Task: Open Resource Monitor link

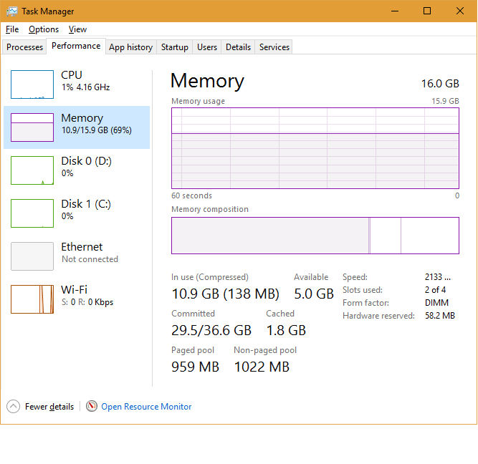Action: 146,407
